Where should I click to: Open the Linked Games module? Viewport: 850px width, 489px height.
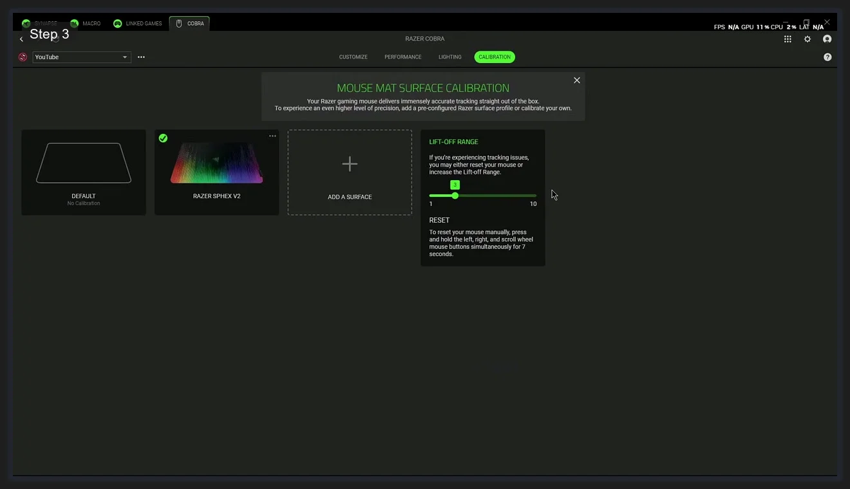point(137,23)
